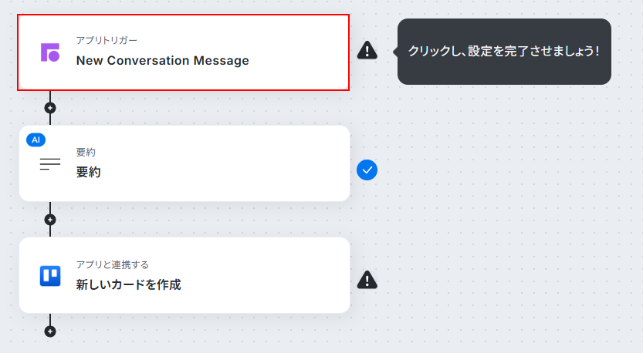
Task: Click the blue AI badge
Action: click(36, 140)
